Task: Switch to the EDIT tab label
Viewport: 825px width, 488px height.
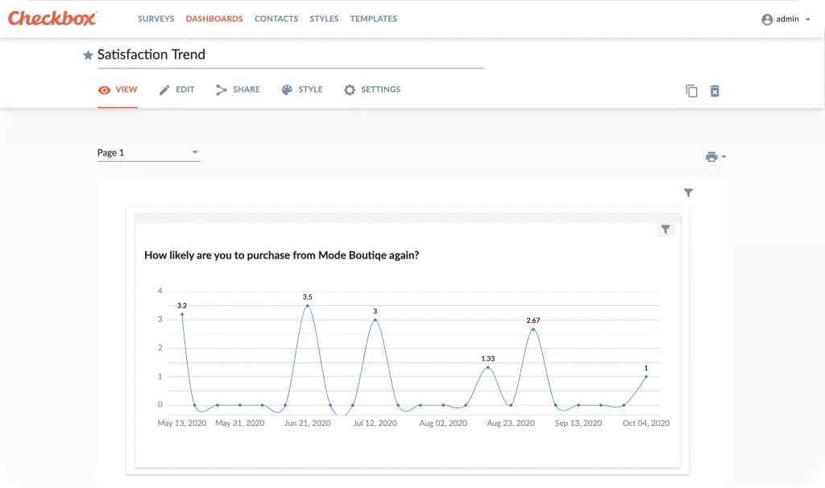Action: pos(185,89)
